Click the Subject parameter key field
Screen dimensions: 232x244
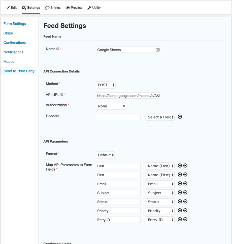tap(118, 193)
